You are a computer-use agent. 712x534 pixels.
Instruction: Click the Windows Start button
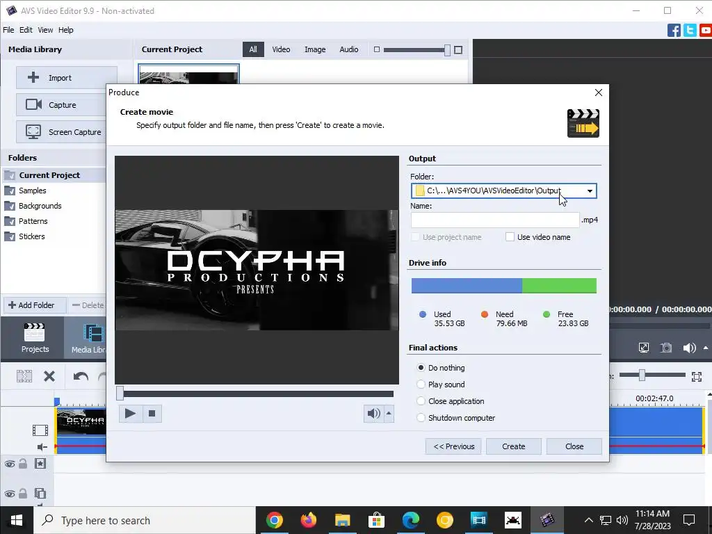17,520
